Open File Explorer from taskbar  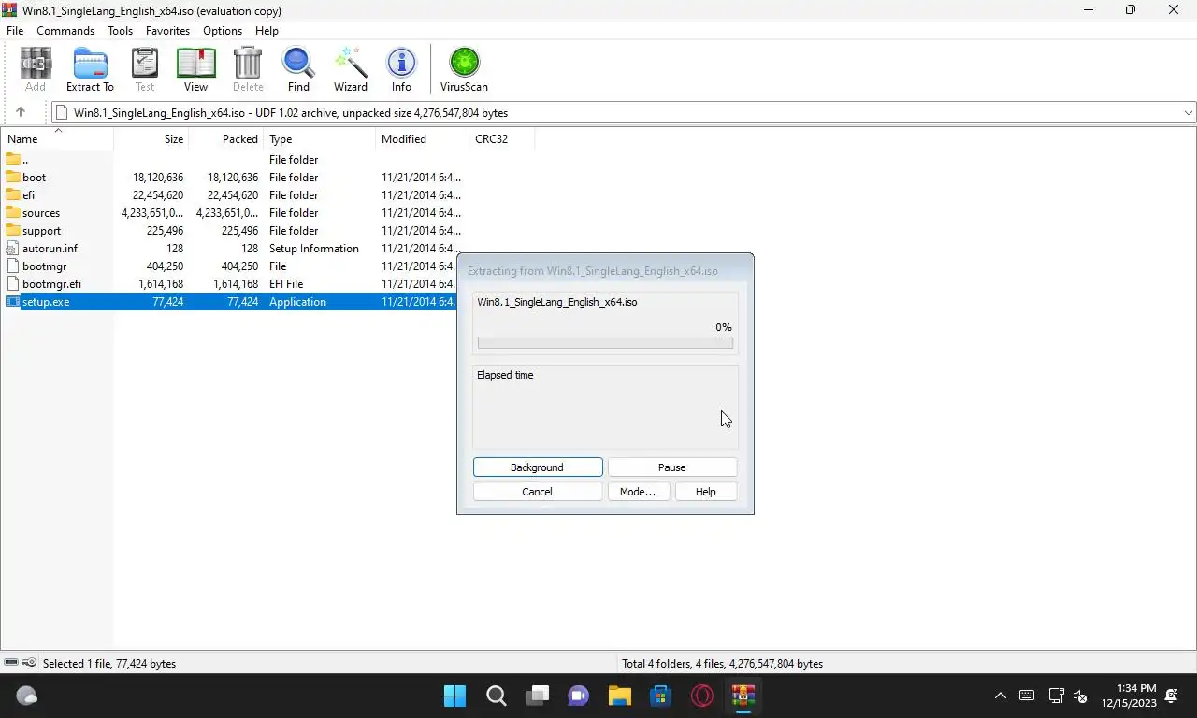click(620, 696)
